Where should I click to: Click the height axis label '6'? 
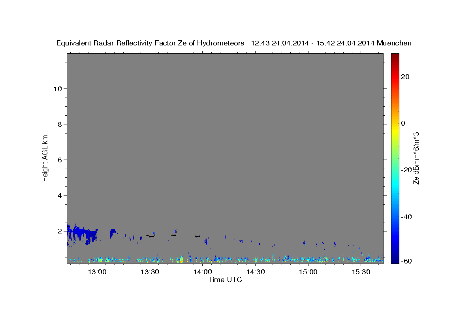(x=59, y=160)
